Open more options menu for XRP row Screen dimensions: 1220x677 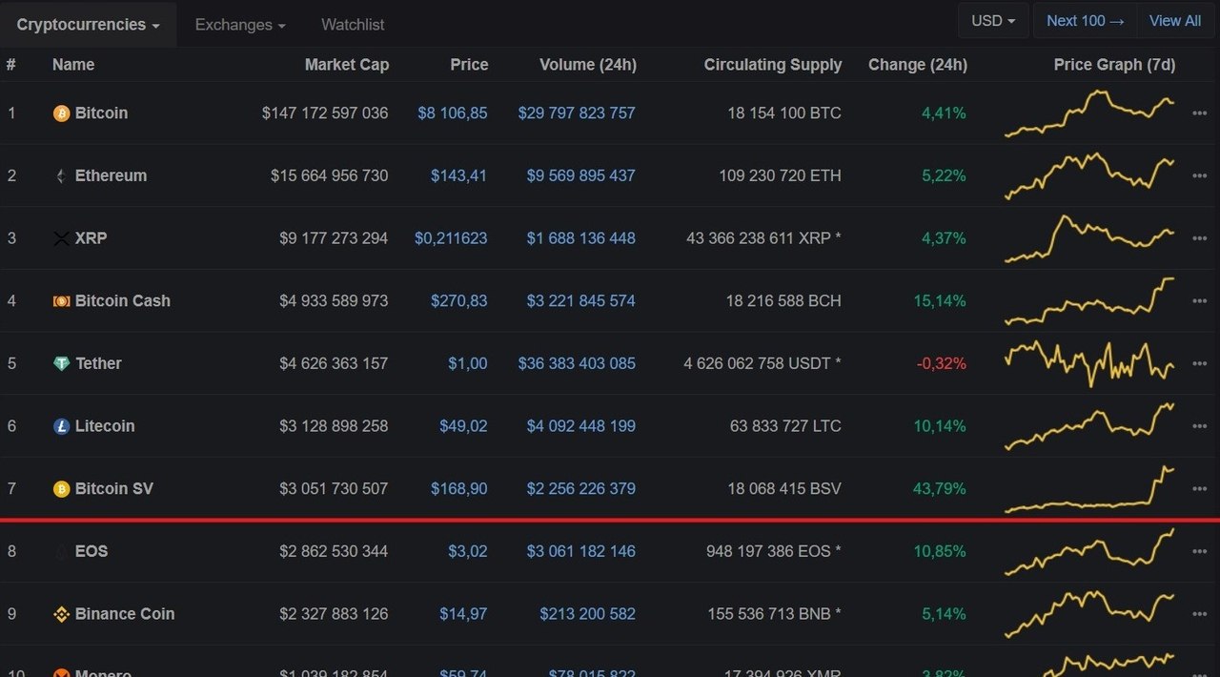[1199, 238]
